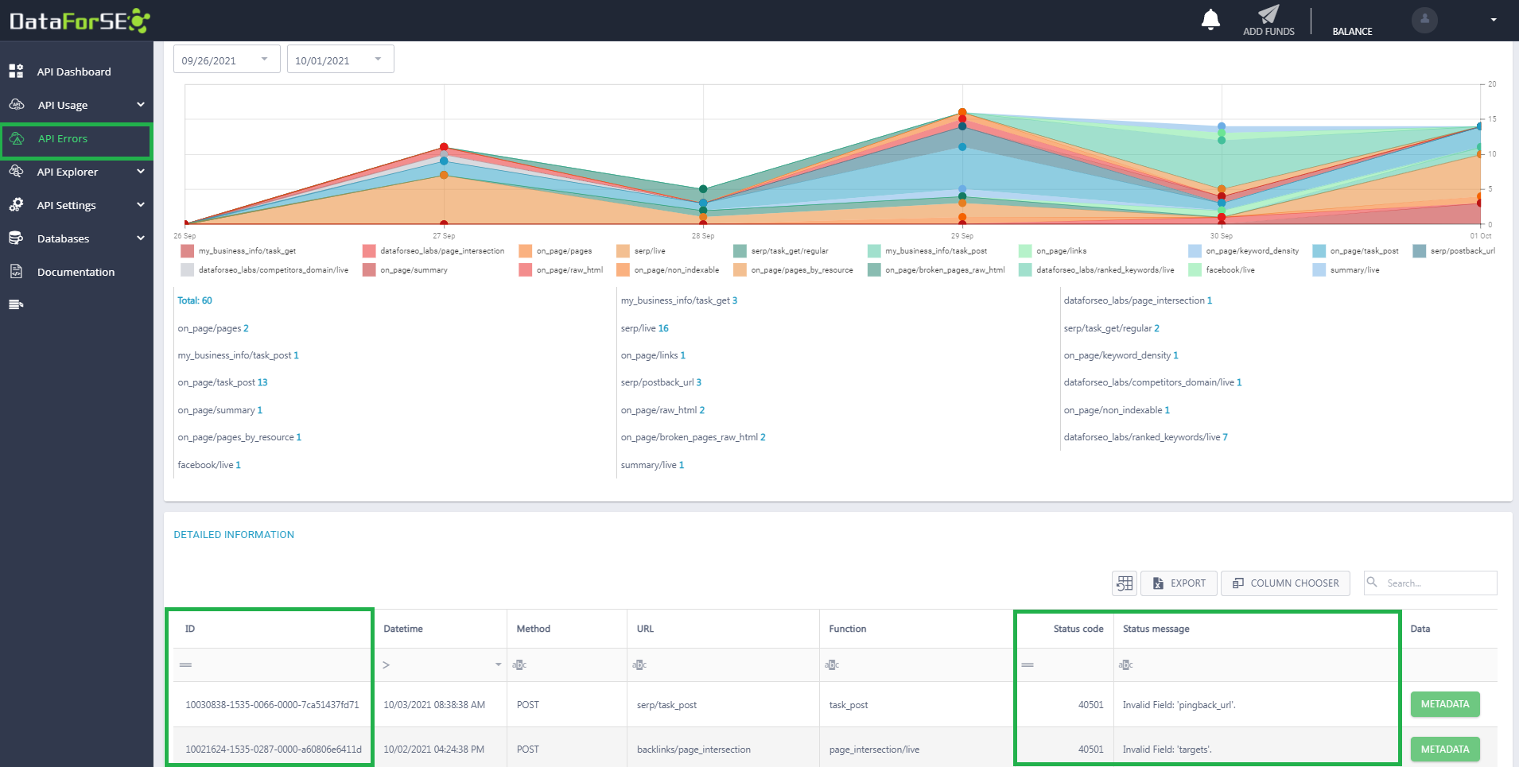Click the Documentation page icon in sidebar

click(16, 272)
